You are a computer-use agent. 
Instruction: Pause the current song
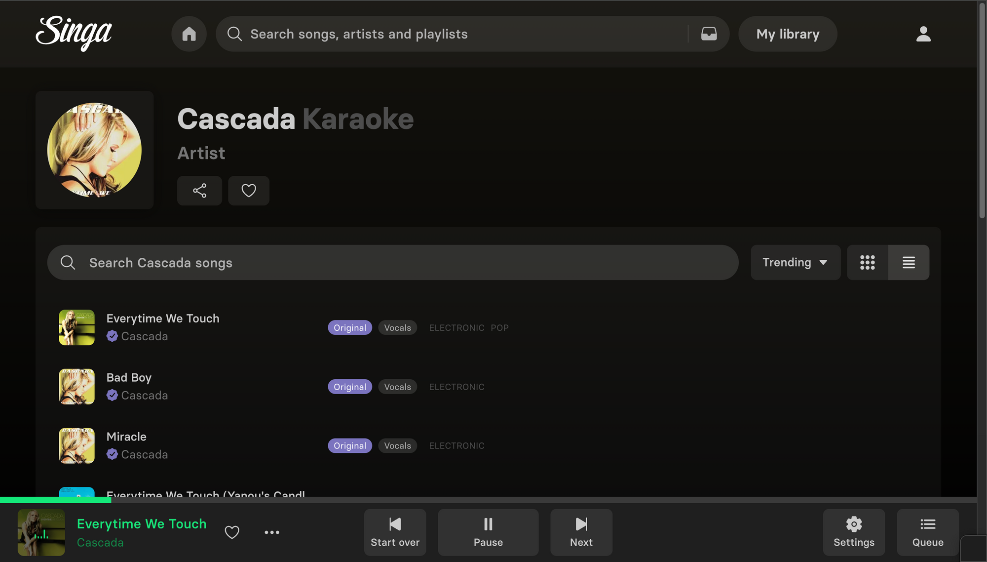pyautogui.click(x=488, y=532)
